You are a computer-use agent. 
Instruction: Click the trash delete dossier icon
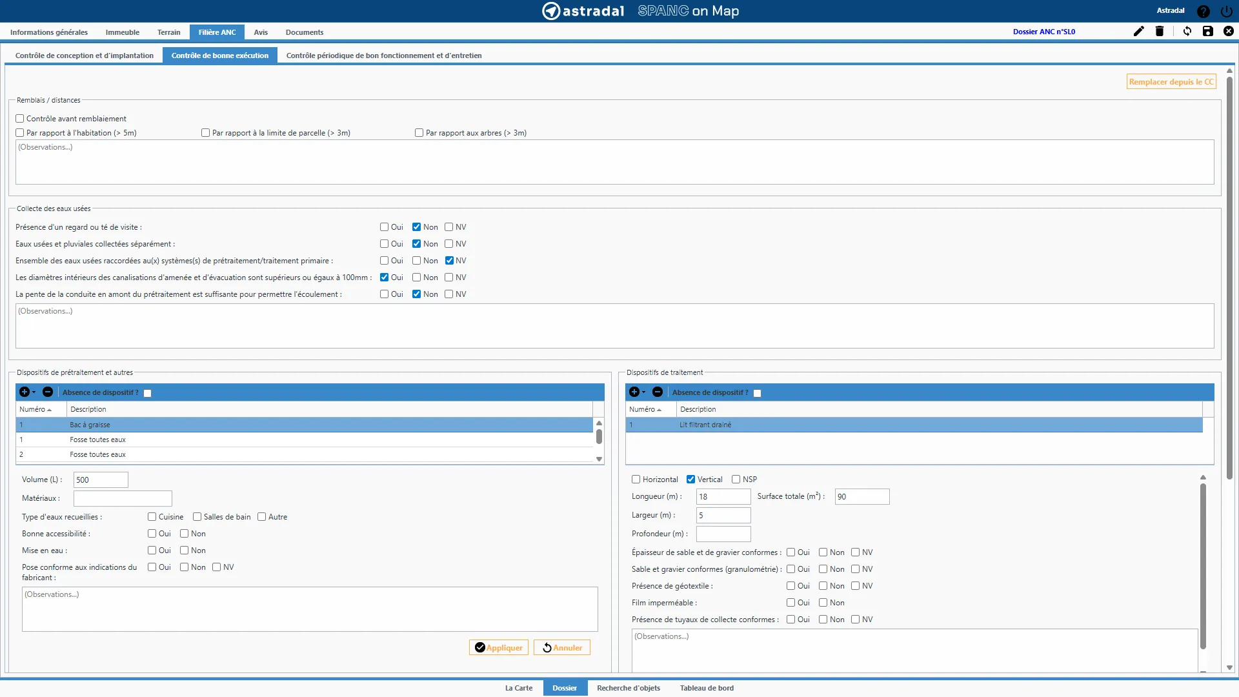coord(1160,31)
